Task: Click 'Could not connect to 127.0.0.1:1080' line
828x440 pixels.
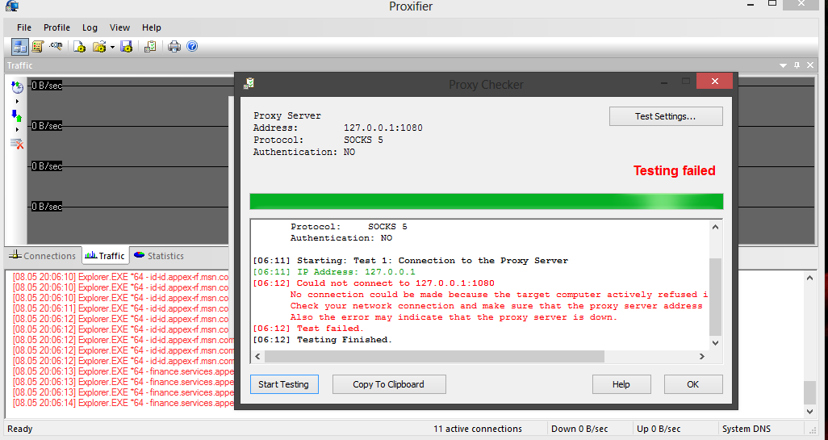Action: click(x=374, y=283)
